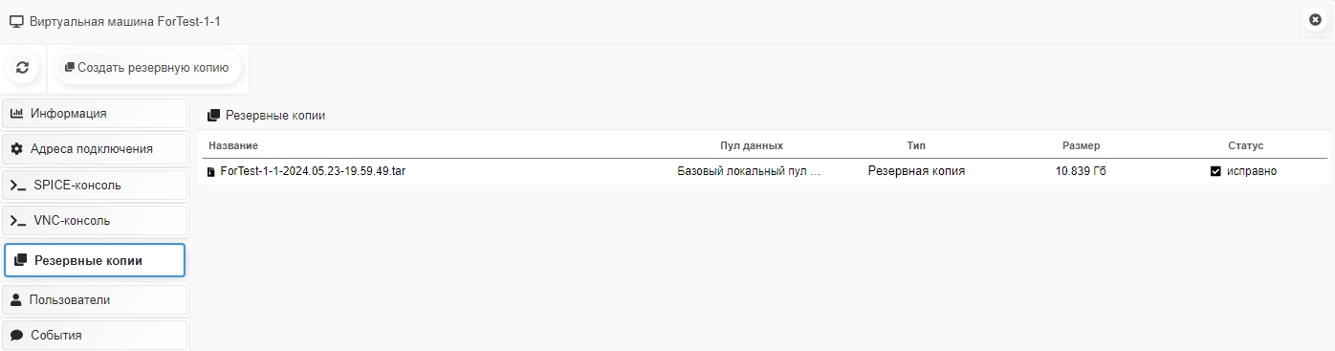Click the chart icon beside Информация
1335x351 pixels.
[x=16, y=114]
